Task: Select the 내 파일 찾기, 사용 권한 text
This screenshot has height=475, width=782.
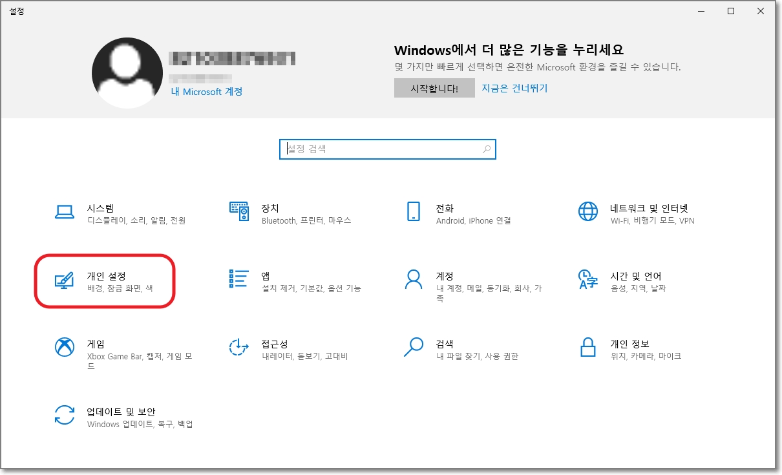Action: coord(477,357)
